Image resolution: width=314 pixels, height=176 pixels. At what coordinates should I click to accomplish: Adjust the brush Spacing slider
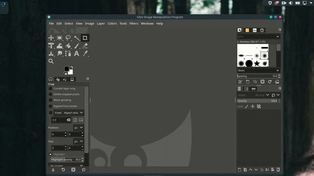click(x=257, y=76)
